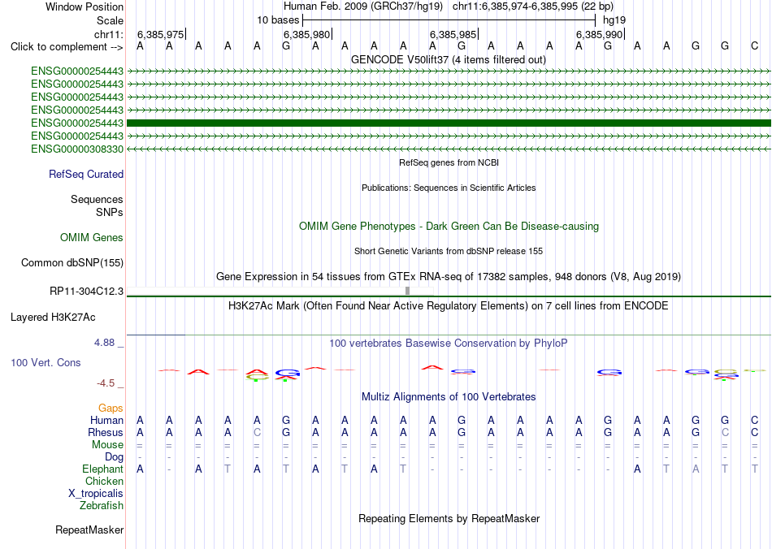Image resolution: width=772 pixels, height=549 pixels.
Task: Click the final 'C' base in the complement row
Action: click(x=754, y=46)
